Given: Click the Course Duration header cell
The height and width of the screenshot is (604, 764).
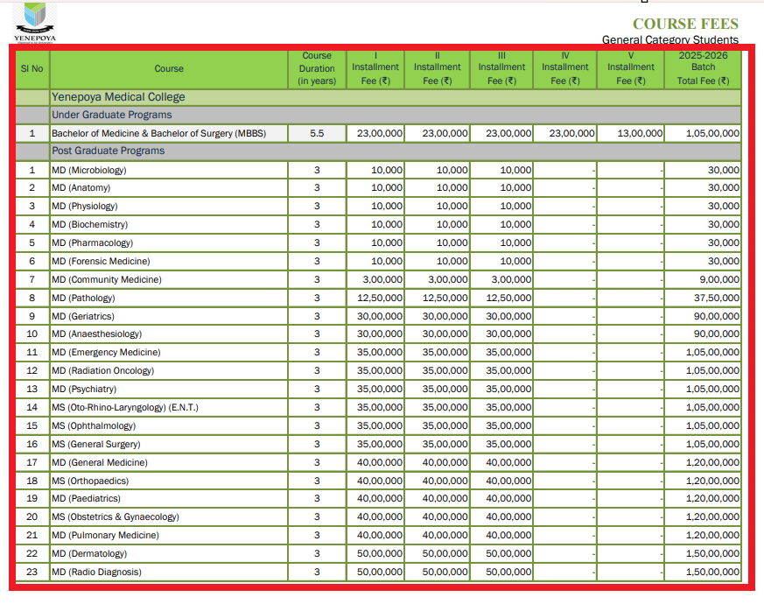Looking at the screenshot, I should (x=317, y=68).
